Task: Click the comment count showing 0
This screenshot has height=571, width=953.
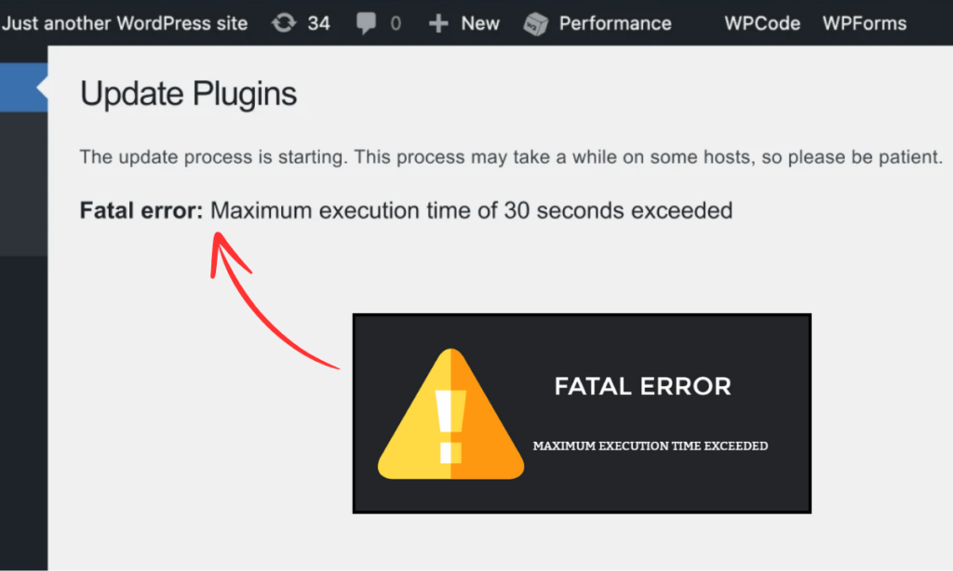Action: point(395,23)
